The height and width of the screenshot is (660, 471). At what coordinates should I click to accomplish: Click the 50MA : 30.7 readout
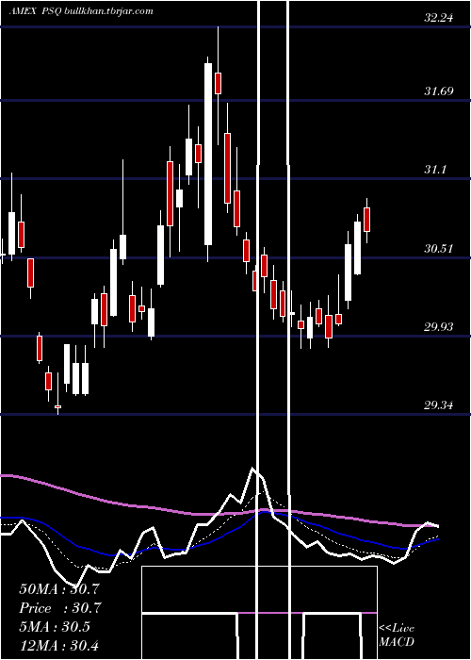coord(59,589)
